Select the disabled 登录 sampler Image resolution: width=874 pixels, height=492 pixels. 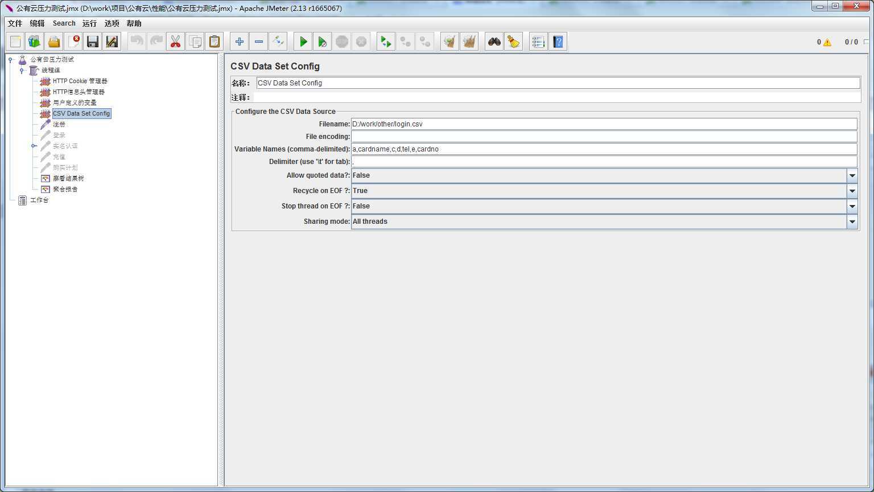[x=59, y=135]
